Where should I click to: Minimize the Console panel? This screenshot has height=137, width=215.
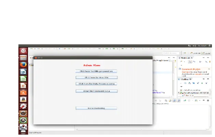[x=204, y=101]
